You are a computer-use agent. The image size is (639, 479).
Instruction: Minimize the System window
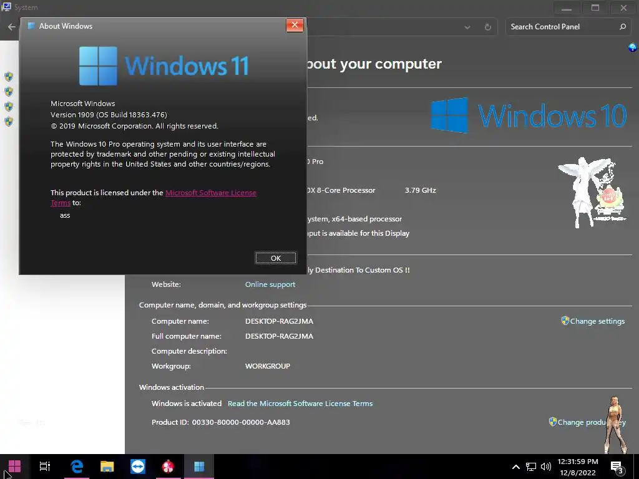click(x=567, y=7)
